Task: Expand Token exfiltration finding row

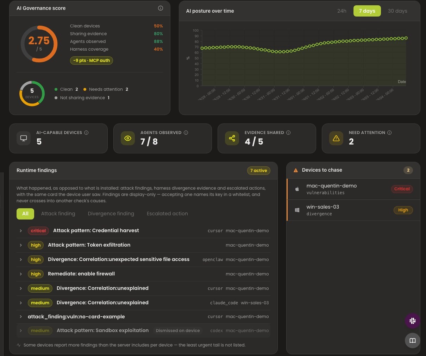Action: tap(21, 245)
